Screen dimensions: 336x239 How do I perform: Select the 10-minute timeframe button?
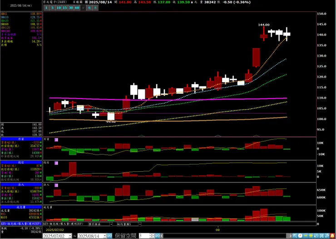[x=59, y=8]
